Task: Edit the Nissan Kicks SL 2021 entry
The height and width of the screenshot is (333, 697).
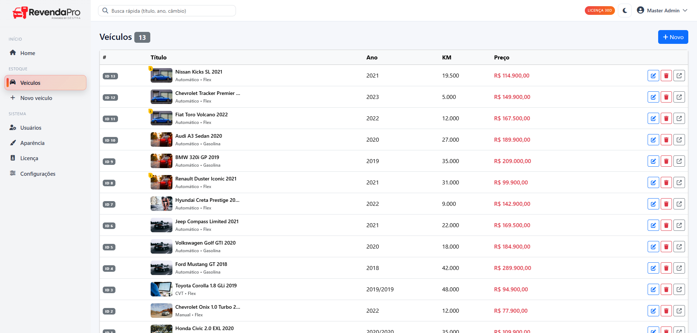Action: pyautogui.click(x=653, y=76)
